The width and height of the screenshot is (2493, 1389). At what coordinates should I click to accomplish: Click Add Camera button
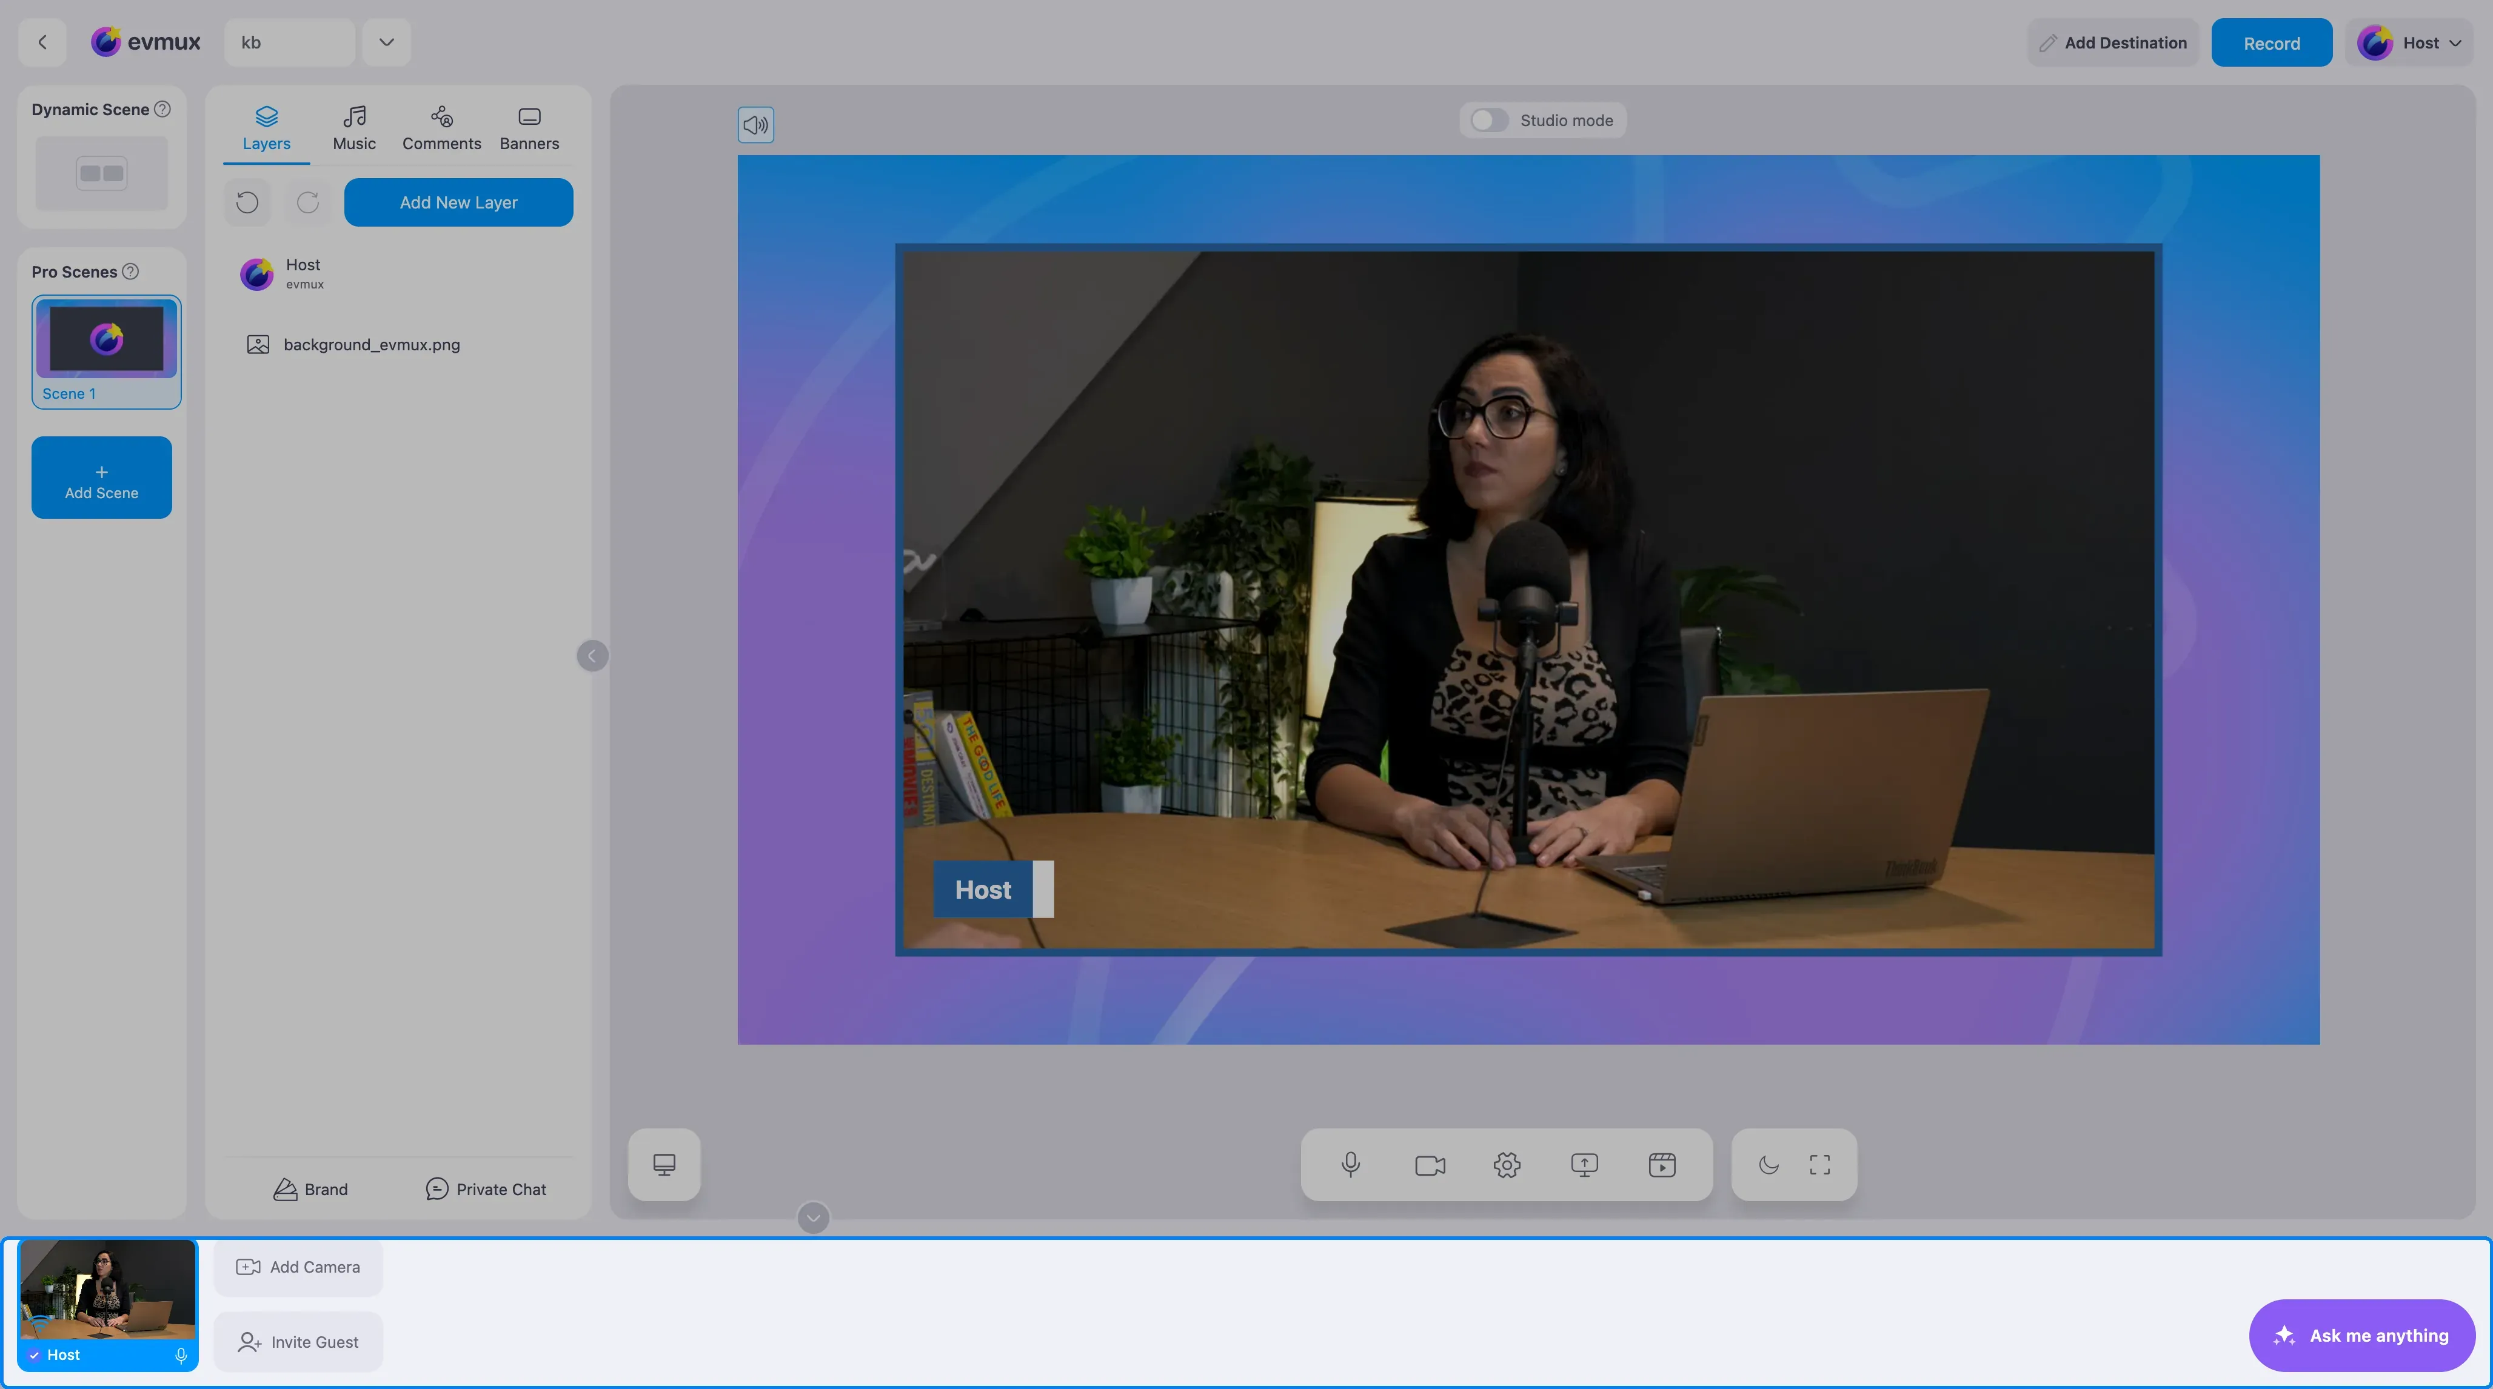pos(298,1267)
